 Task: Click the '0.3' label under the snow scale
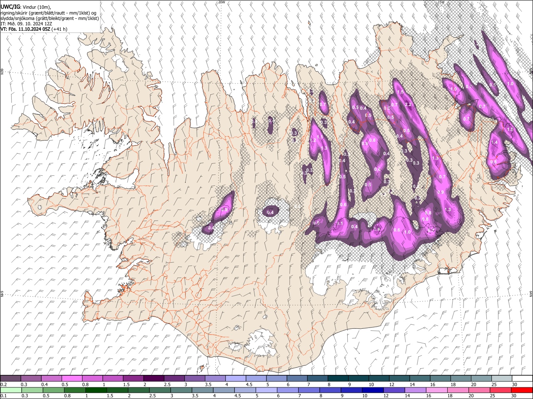click(24, 384)
